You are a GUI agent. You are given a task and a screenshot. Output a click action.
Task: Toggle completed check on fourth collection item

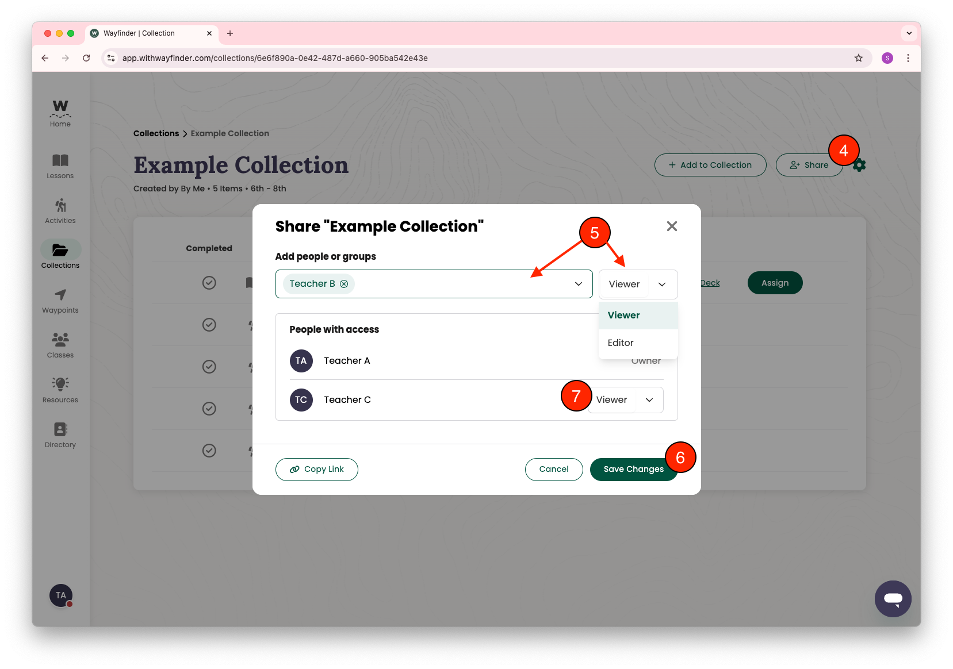209,409
